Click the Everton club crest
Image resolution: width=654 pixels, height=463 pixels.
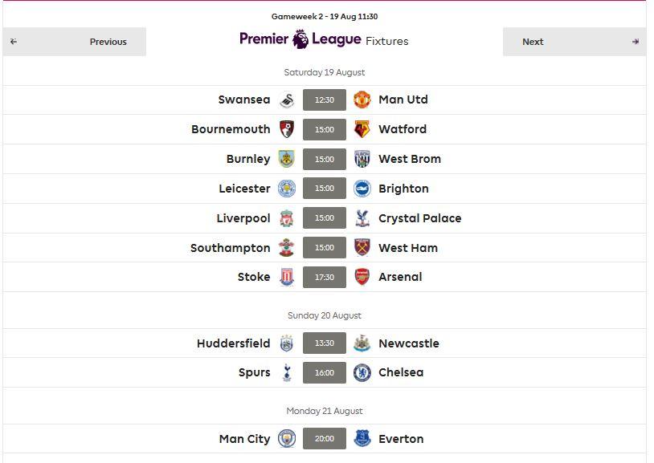pyautogui.click(x=362, y=439)
